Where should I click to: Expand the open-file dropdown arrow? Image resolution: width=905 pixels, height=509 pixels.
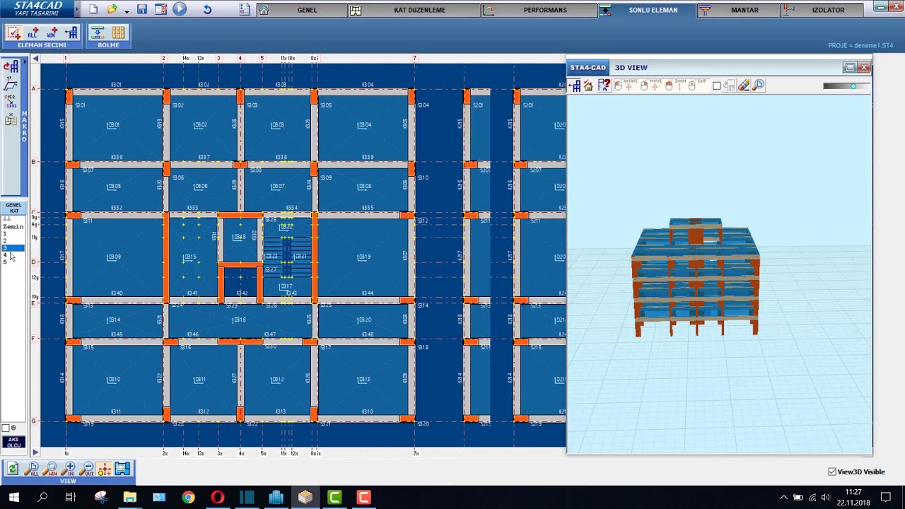tap(127, 11)
